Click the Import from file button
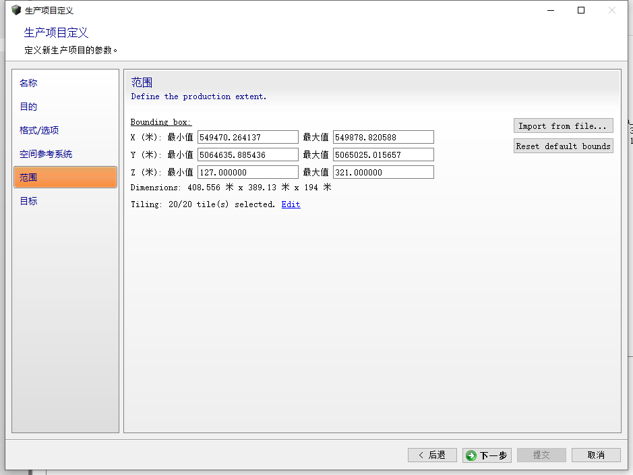 pyautogui.click(x=563, y=126)
